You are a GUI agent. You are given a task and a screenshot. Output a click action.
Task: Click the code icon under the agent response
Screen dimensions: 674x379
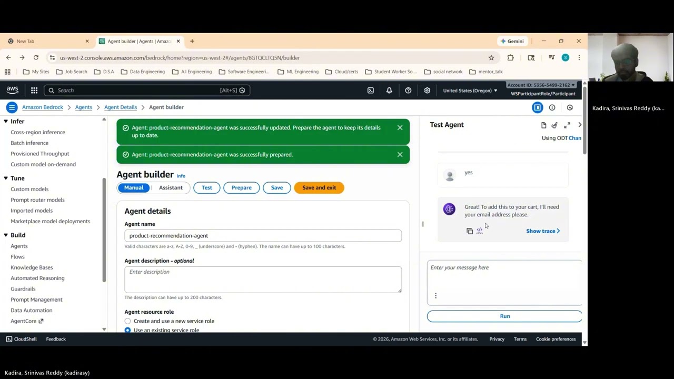[480, 231]
